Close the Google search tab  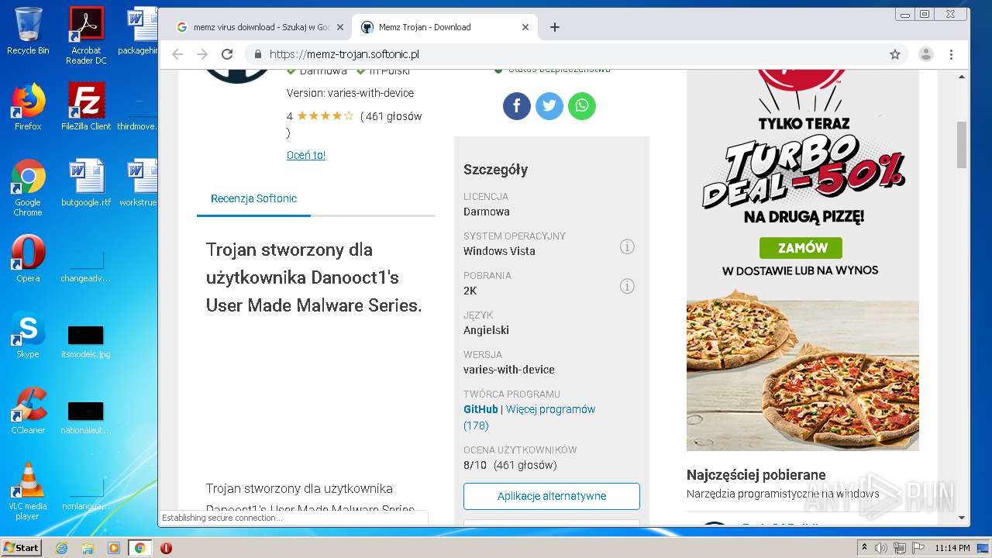[x=339, y=27]
